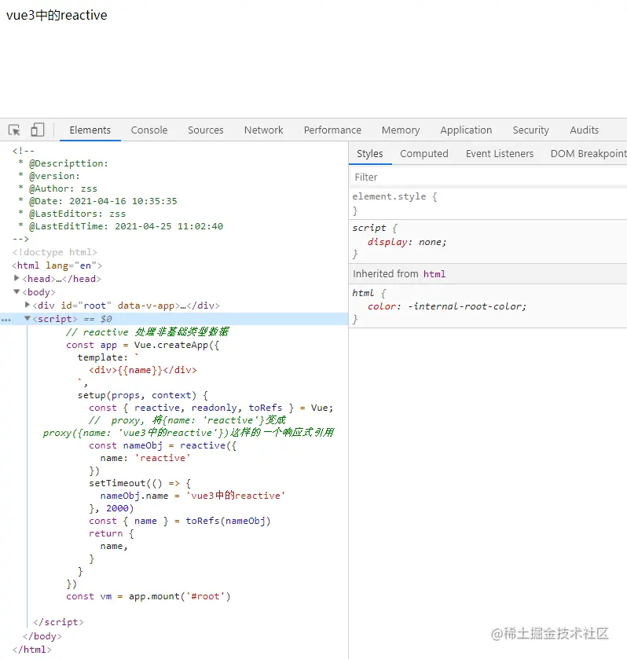627x659 pixels.
Task: Click the setTimeout line in script
Action: 140,483
